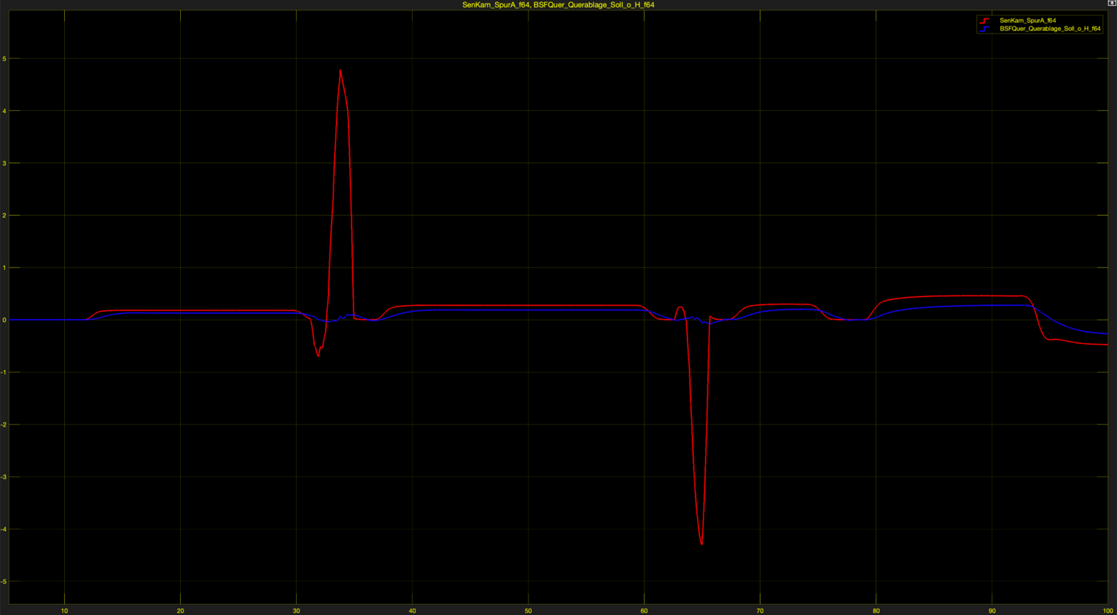Click the x-axis tick label 70
The image size is (1117, 615).
click(760, 611)
